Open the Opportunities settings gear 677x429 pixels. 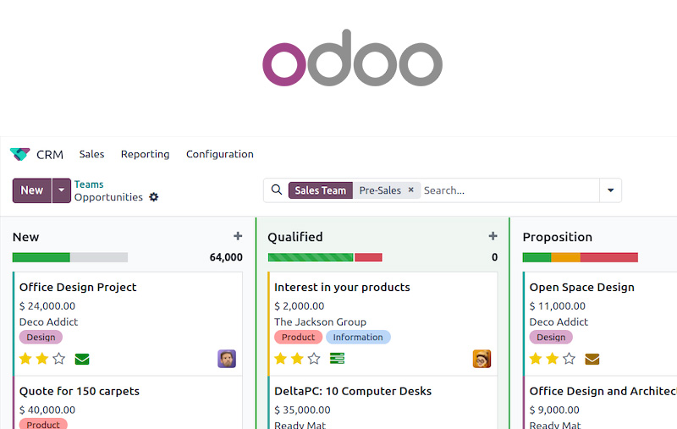pyautogui.click(x=153, y=197)
